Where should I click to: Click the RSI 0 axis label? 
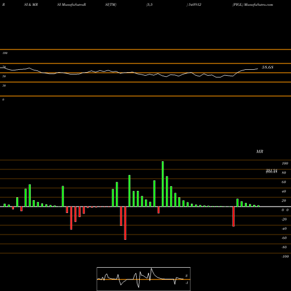(3, 100)
